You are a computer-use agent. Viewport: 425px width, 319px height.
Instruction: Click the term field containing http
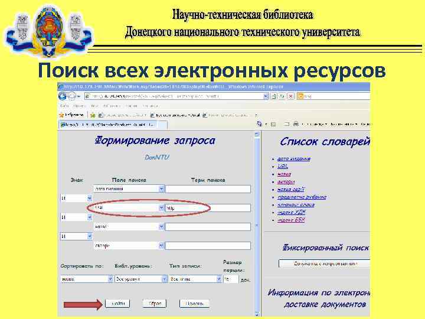click(x=208, y=208)
